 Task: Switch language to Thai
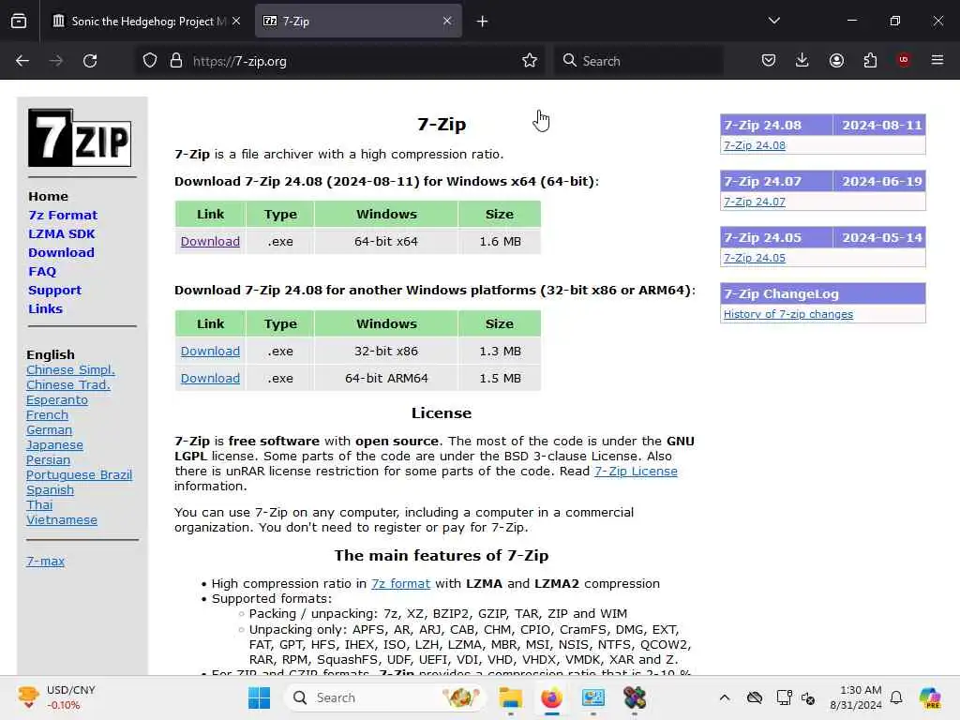click(x=39, y=505)
